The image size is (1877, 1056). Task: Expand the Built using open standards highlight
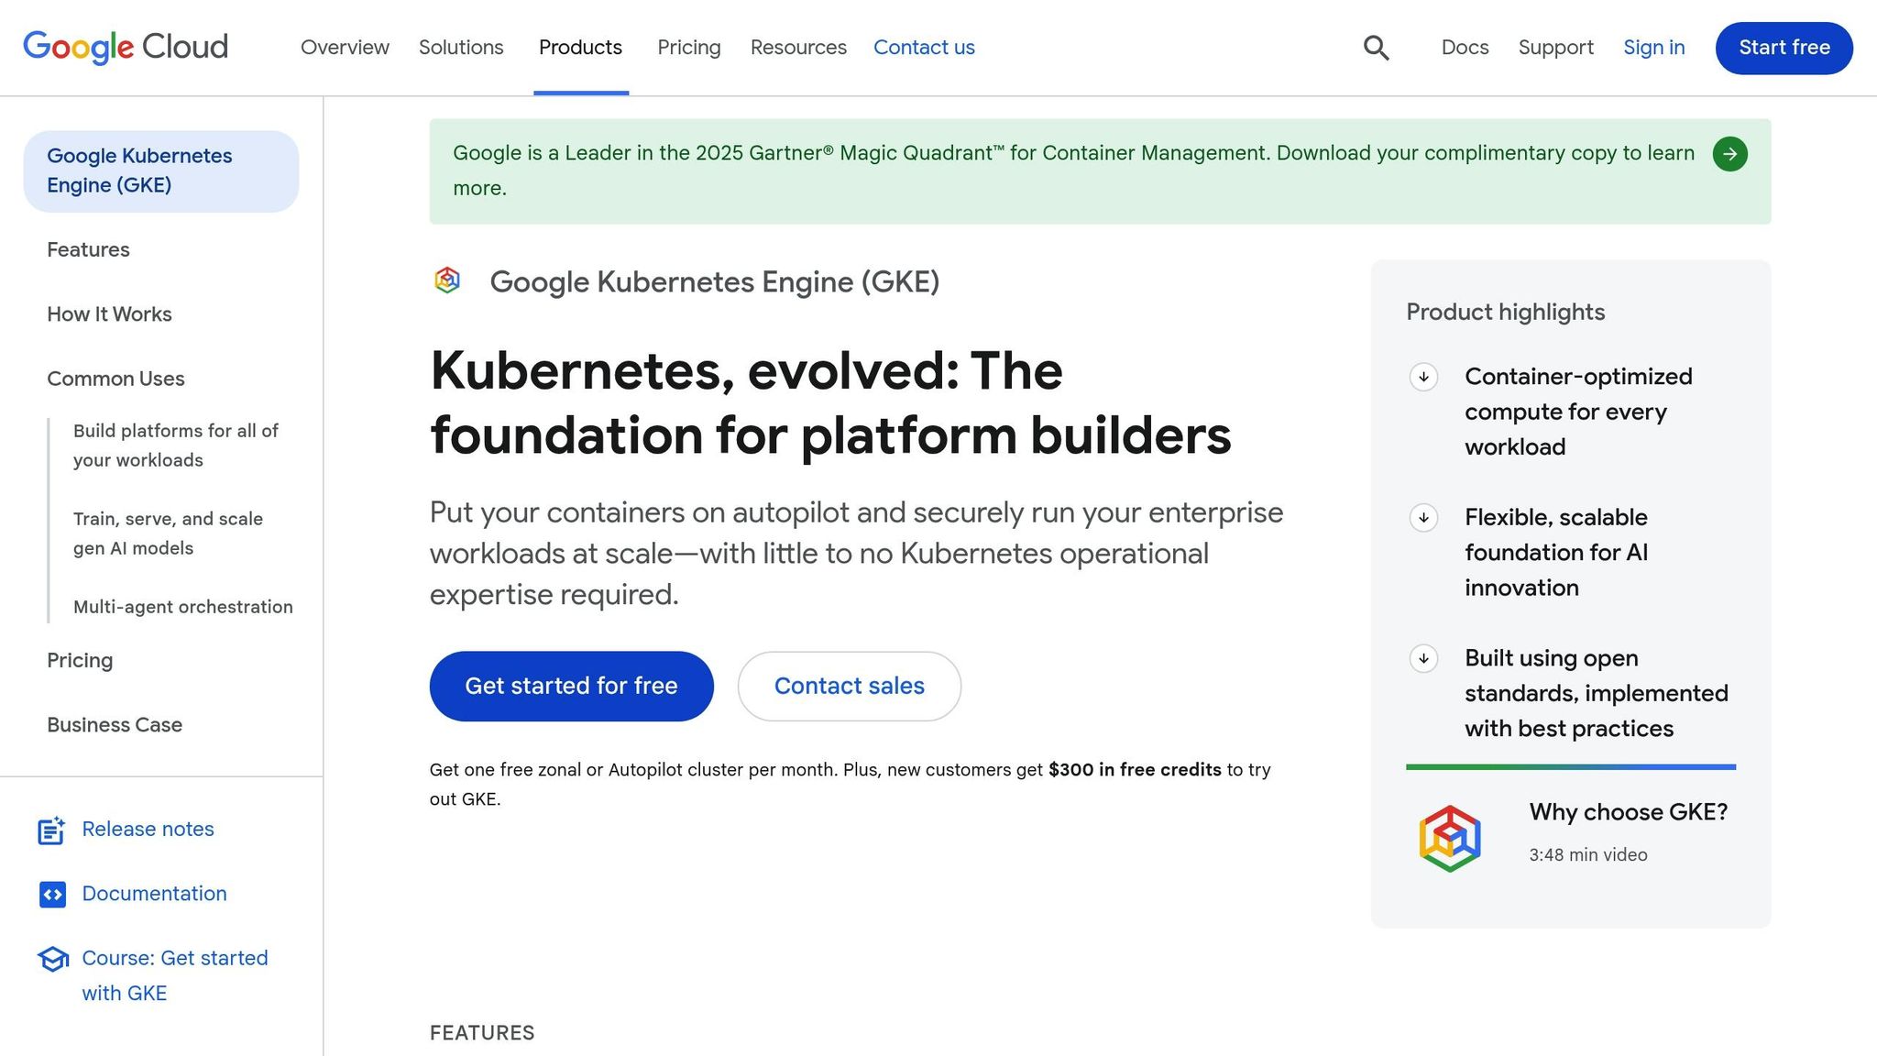[x=1422, y=658]
